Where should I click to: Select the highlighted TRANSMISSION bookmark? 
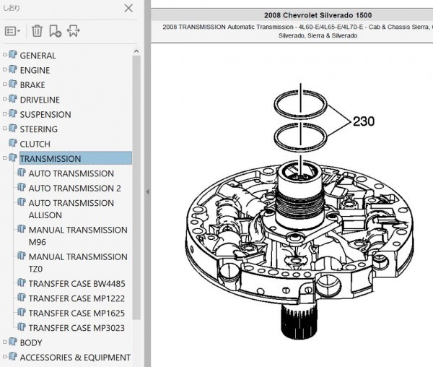click(x=76, y=158)
